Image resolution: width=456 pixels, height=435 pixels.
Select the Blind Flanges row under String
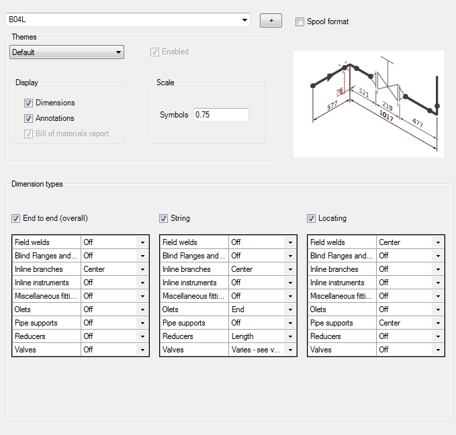point(194,256)
